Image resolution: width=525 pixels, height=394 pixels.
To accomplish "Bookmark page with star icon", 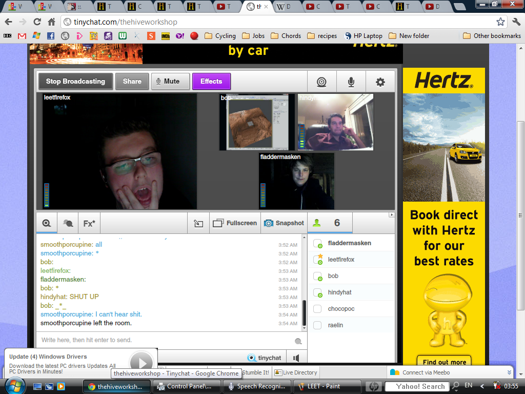I will 500,22.
